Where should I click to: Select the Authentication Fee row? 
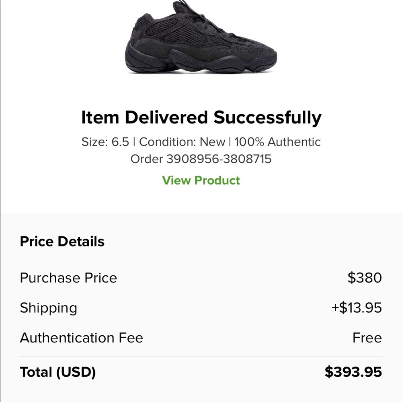coord(81,338)
